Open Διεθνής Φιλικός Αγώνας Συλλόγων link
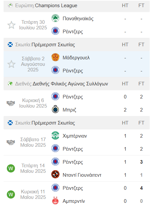The height and width of the screenshot is (208, 152). tap(70, 84)
